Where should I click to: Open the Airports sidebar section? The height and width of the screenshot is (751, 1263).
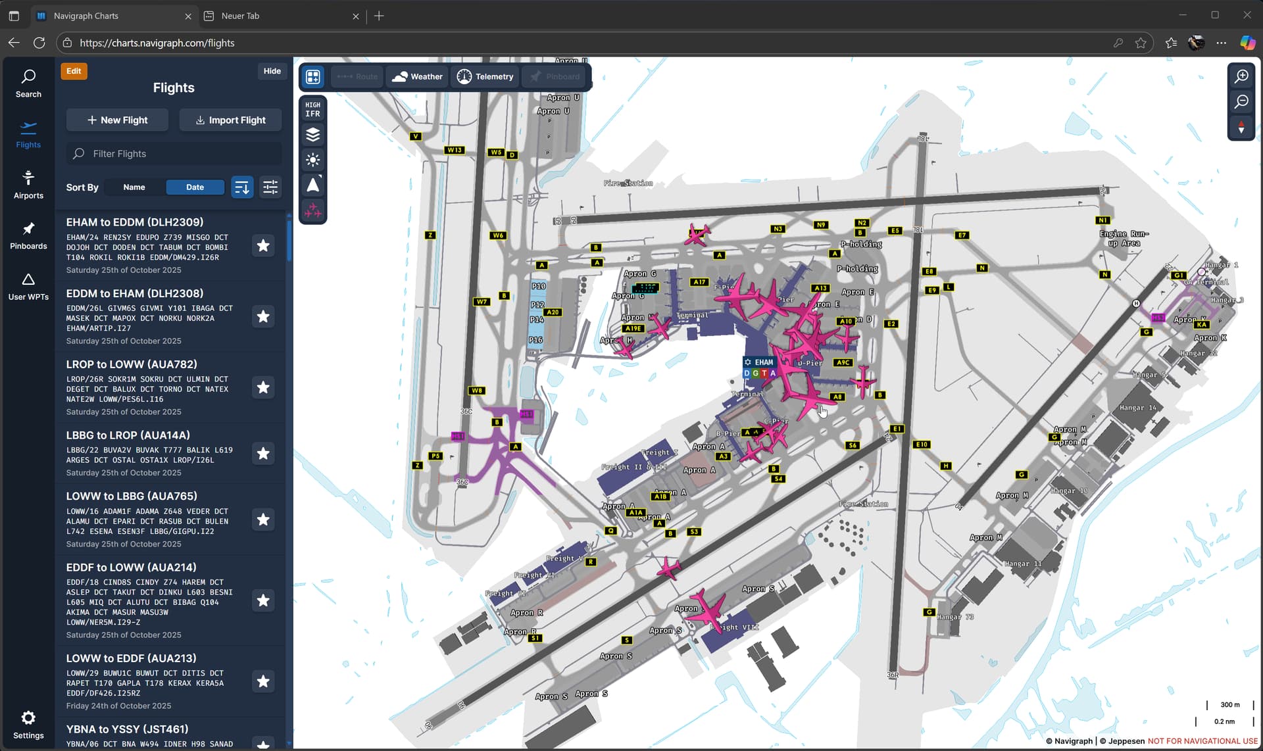point(28,185)
